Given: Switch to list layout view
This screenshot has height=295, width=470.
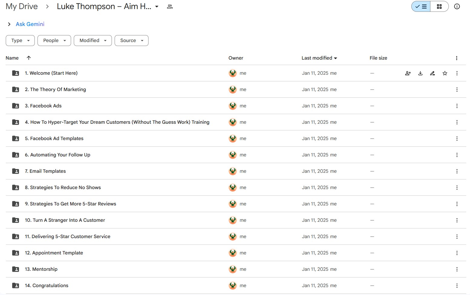Looking at the screenshot, I should (x=421, y=6).
